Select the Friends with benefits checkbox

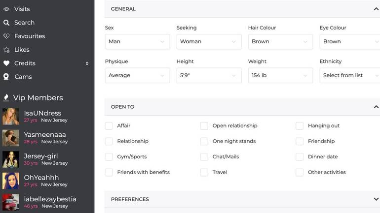pyautogui.click(x=109, y=173)
